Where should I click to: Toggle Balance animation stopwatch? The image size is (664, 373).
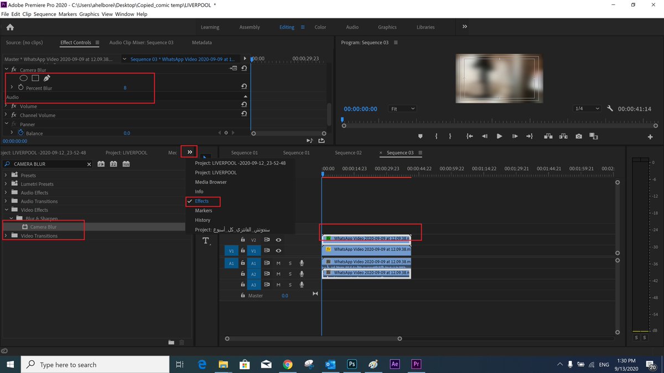(21, 133)
